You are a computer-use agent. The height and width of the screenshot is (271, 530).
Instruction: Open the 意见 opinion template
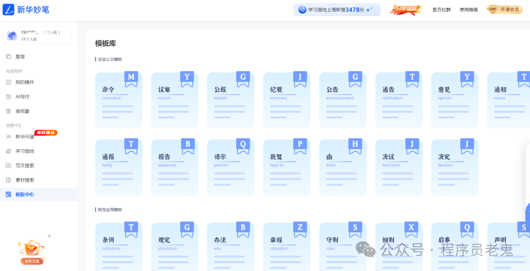click(455, 100)
